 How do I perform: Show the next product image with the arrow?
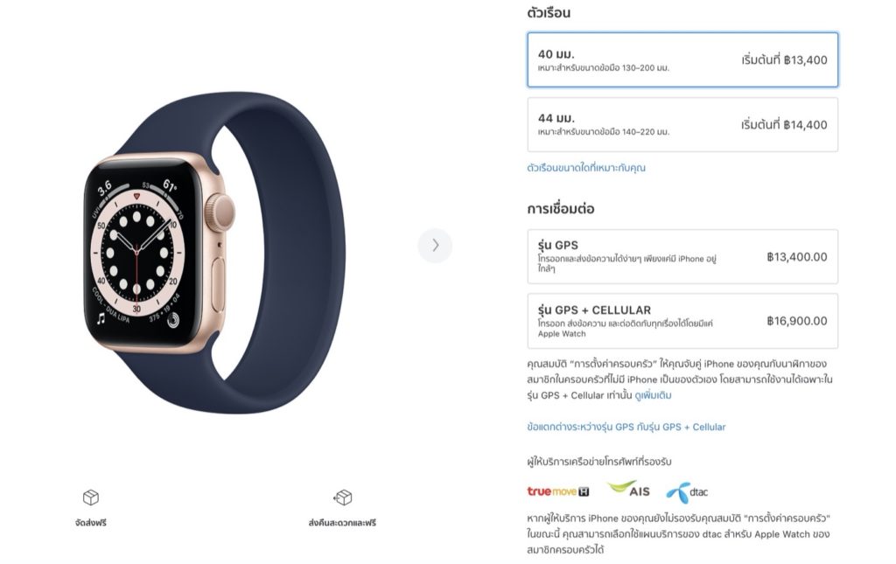(435, 246)
